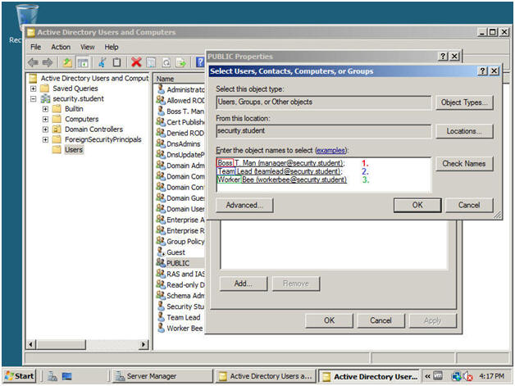
Task: Click the clipboard Paste toolbar icon
Action: click(x=116, y=62)
